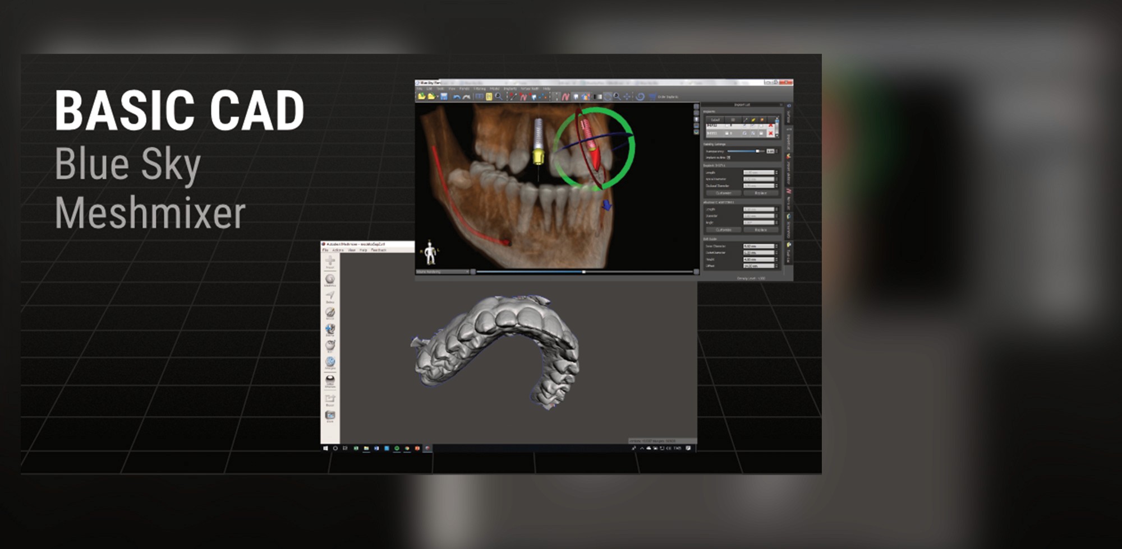Screen dimensions: 1122x549
Task: Click first magnifier zoom icon in Blue Sky
Action: 499,96
